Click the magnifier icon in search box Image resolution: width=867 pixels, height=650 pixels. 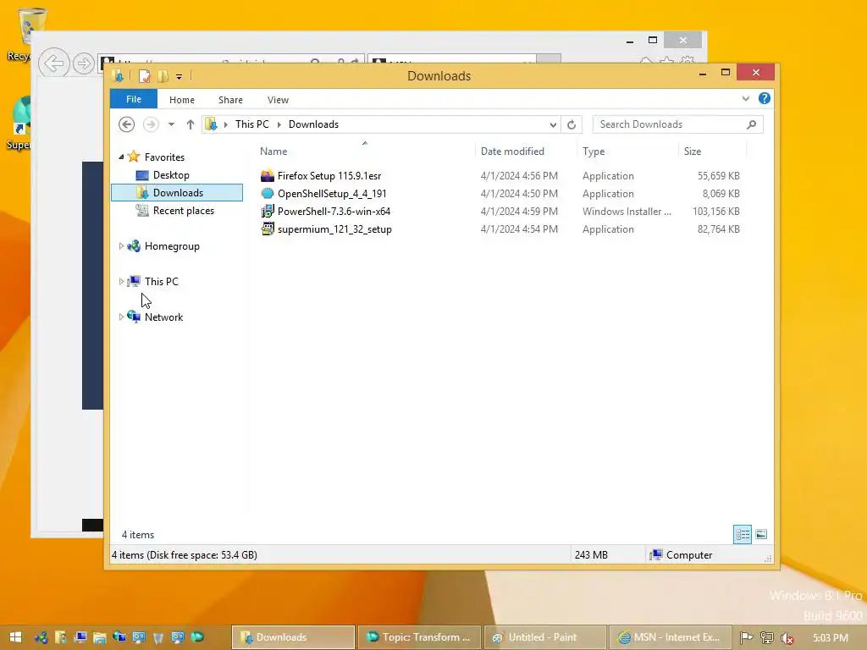[751, 125]
